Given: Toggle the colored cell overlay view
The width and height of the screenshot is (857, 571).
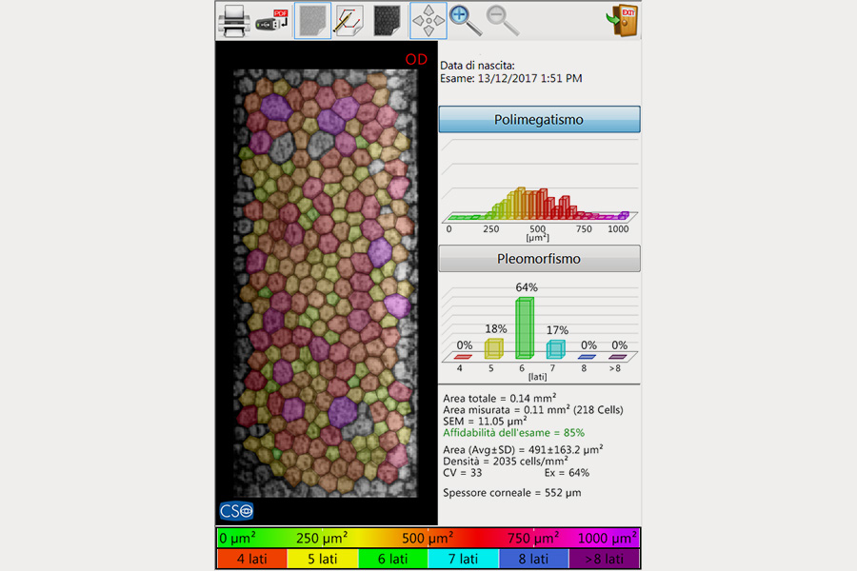Looking at the screenshot, I should [312, 21].
